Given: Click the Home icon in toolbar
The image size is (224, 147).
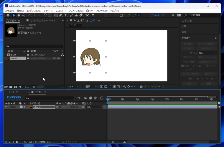Looking at the screenshot, I should click(x=8, y=15).
